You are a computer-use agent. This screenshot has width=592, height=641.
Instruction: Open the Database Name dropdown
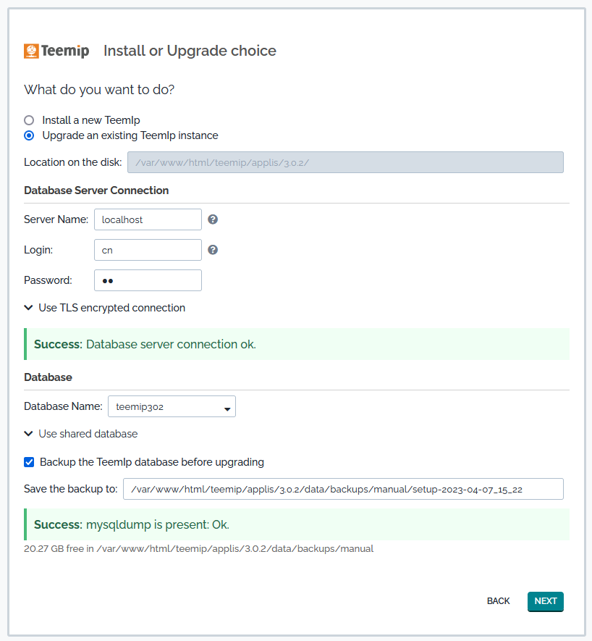click(172, 407)
